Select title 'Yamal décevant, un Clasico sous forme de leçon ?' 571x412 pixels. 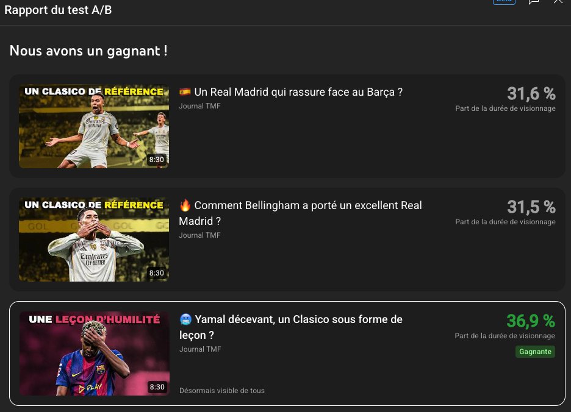[291, 327]
